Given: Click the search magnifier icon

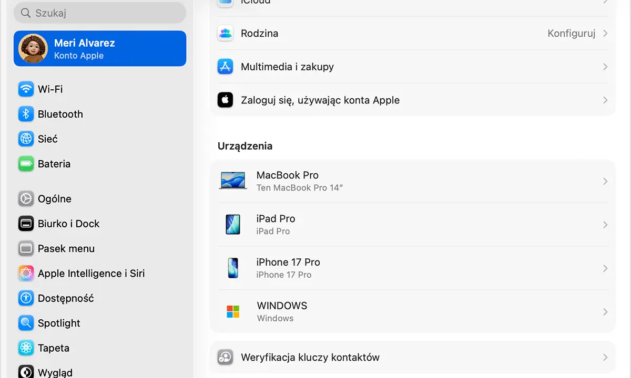Looking at the screenshot, I should tap(26, 13).
